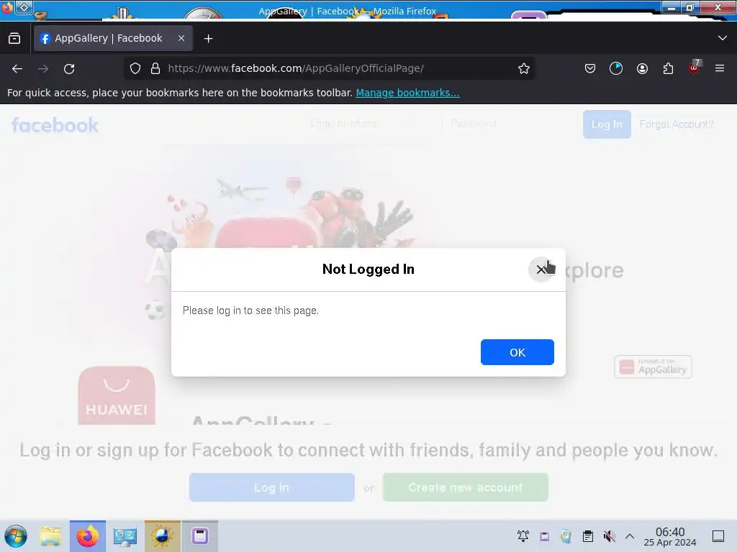This screenshot has height=552, width=737.
Task: Open the Firefox account icon
Action: click(642, 68)
